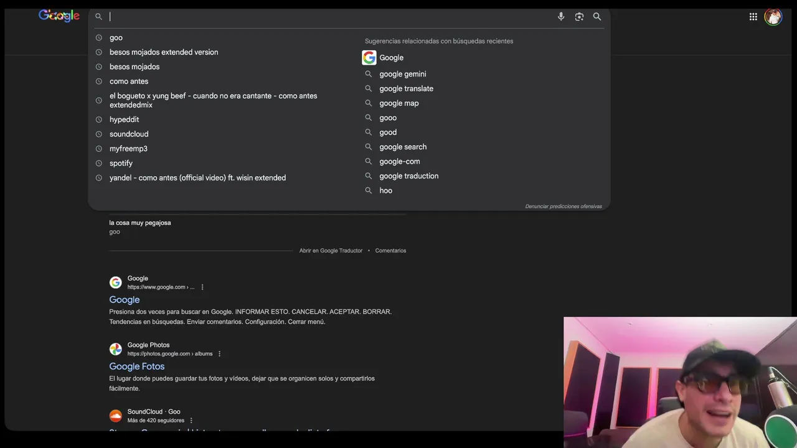Image resolution: width=797 pixels, height=448 pixels.
Task: Click the https://www.google.com result URL
Action: 161,287
